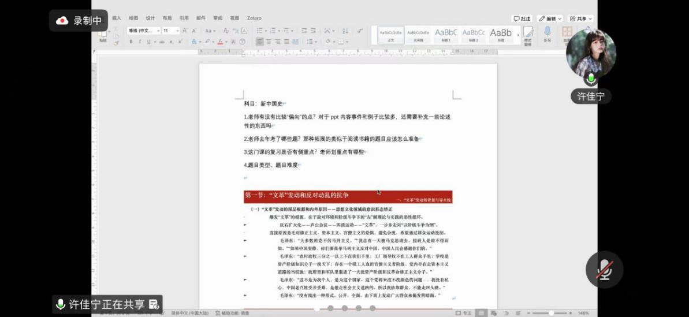Click the sort icon in the ribbon
689x317 pixels.
tap(346, 31)
